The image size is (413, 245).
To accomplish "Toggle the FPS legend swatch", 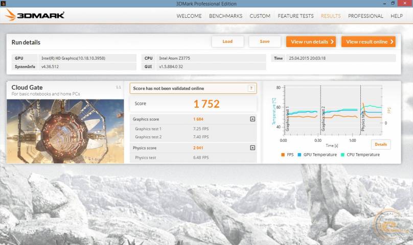I will [x=283, y=155].
